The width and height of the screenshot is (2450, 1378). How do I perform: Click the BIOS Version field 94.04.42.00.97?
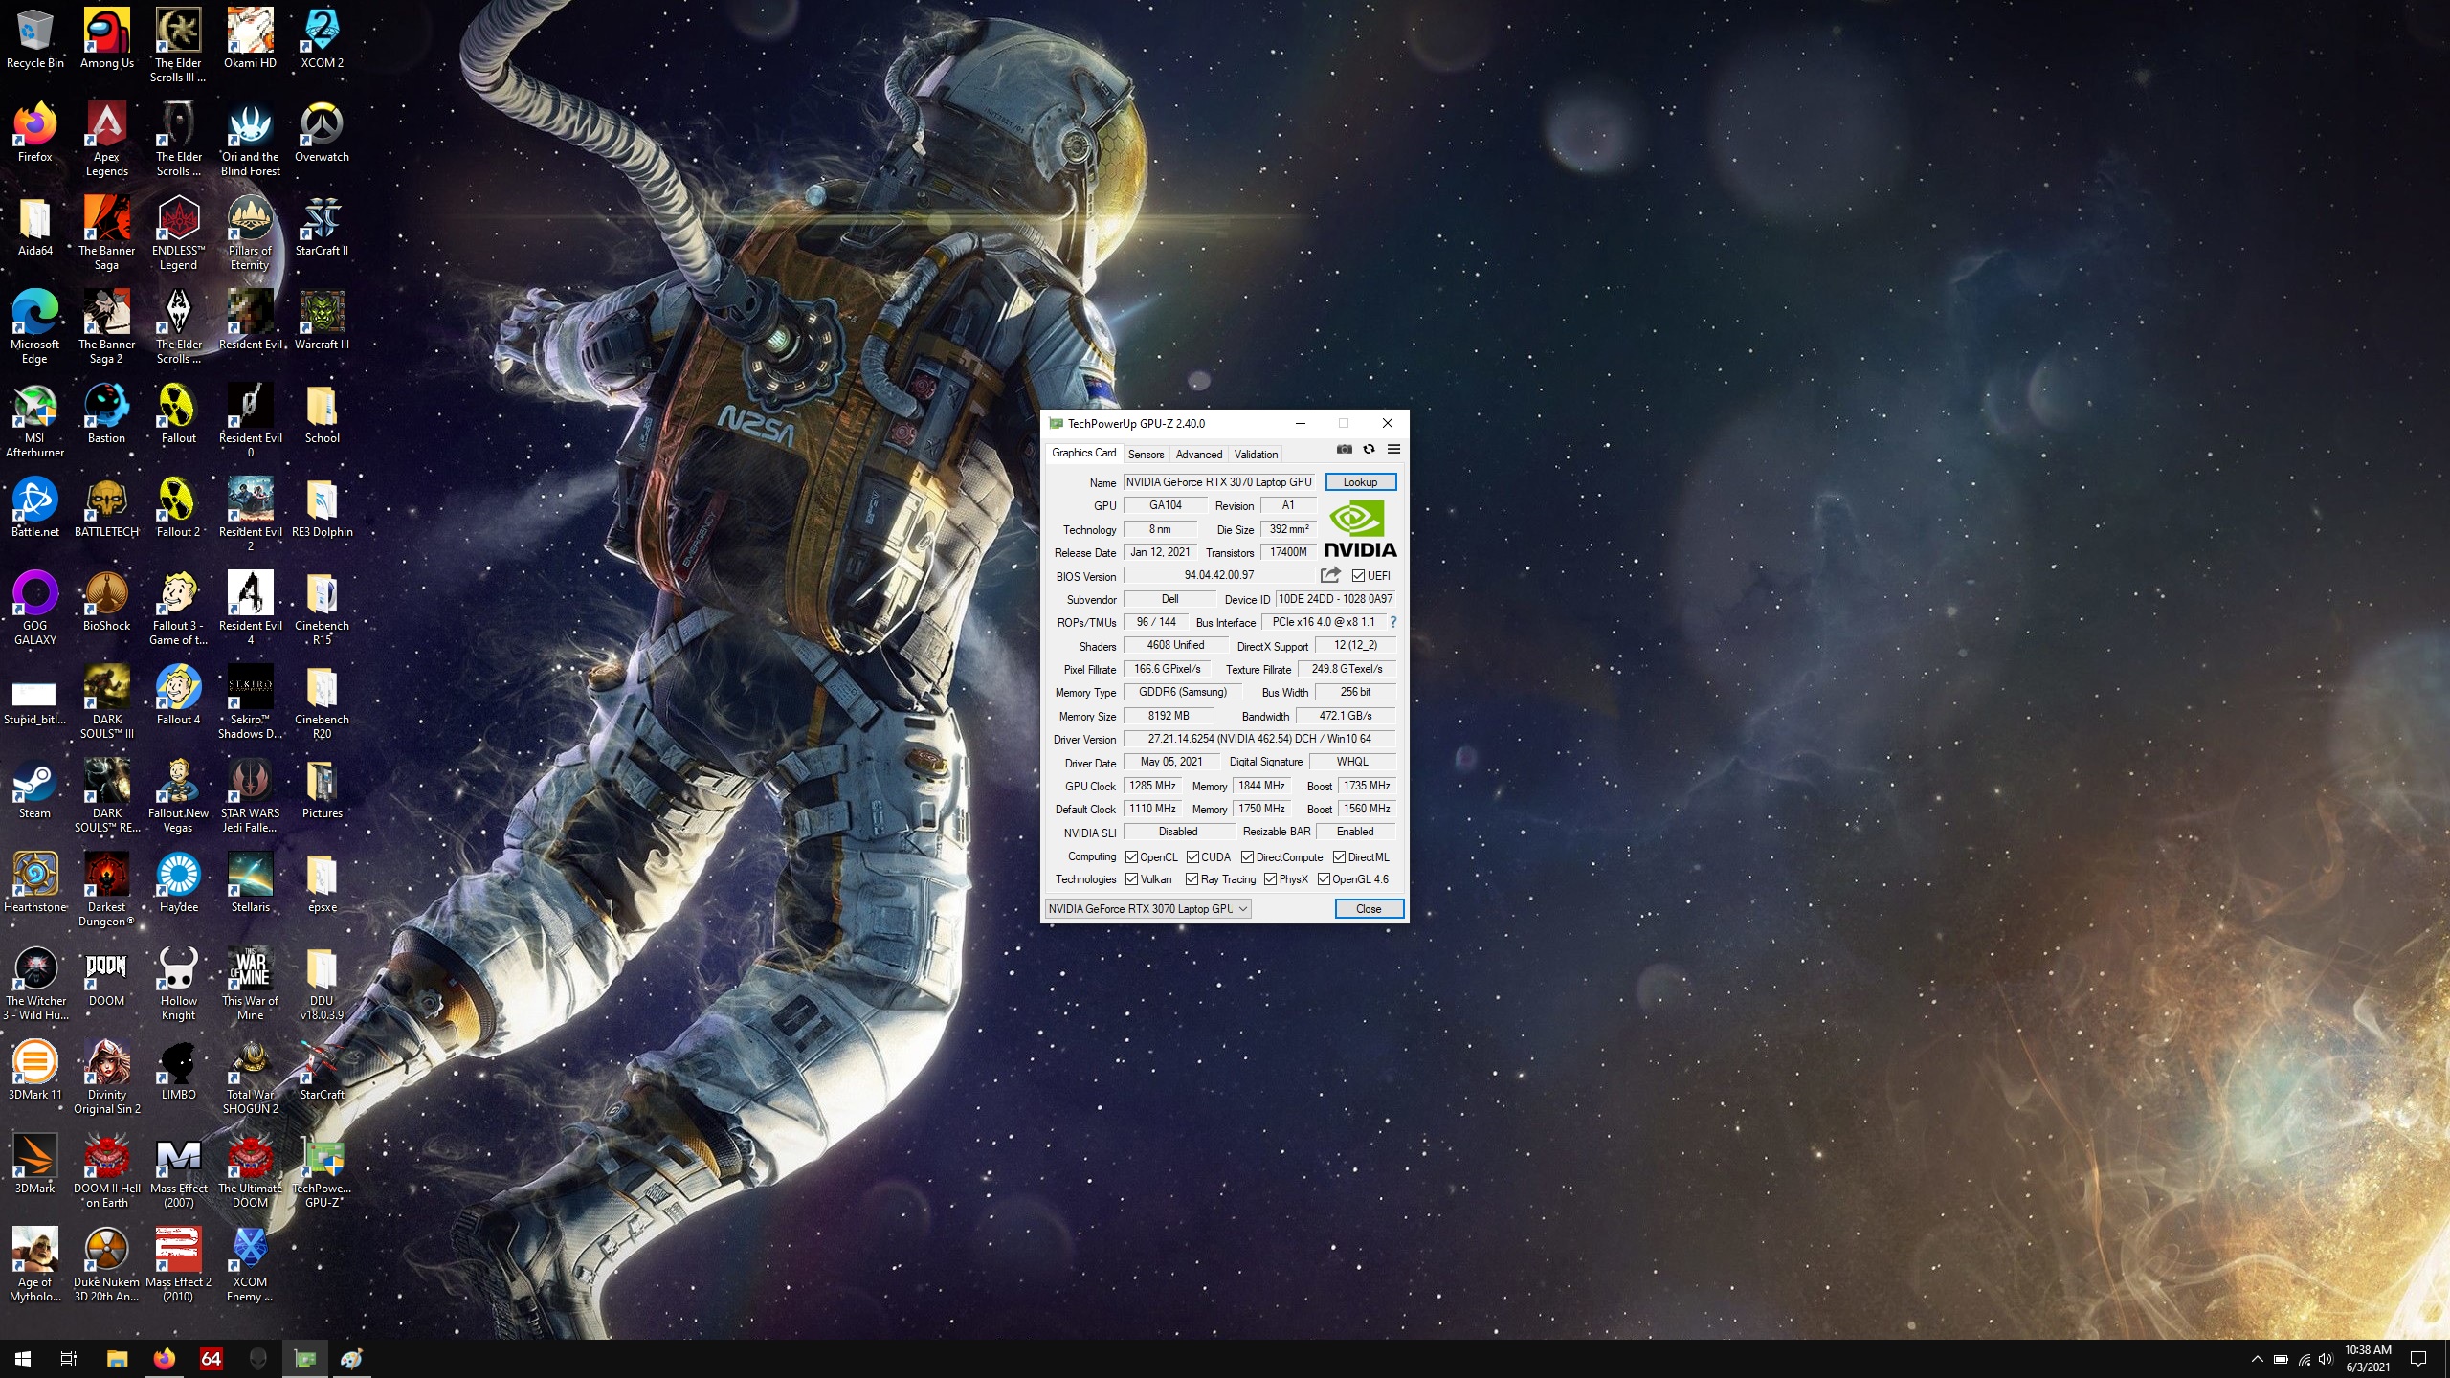(x=1218, y=575)
